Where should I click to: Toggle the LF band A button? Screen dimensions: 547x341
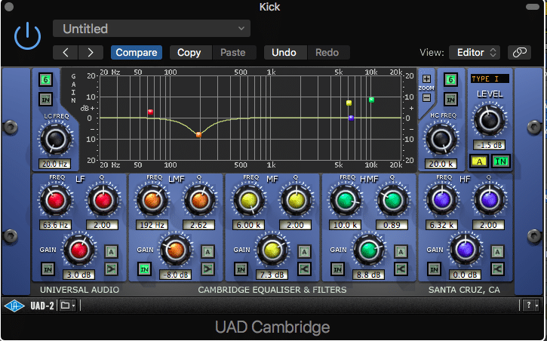tap(111, 251)
